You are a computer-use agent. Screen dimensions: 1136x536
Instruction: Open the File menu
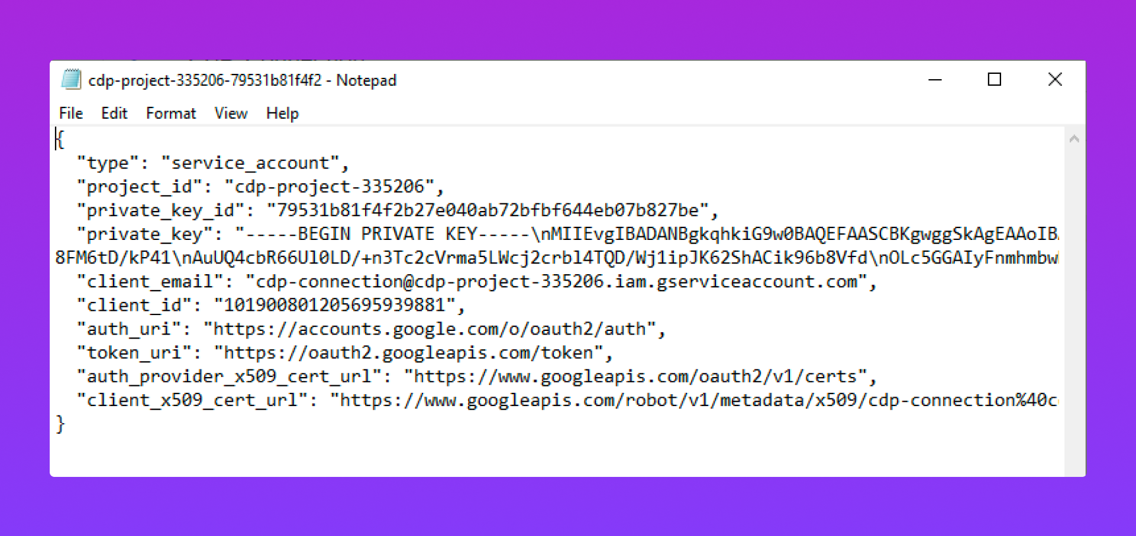click(x=71, y=113)
